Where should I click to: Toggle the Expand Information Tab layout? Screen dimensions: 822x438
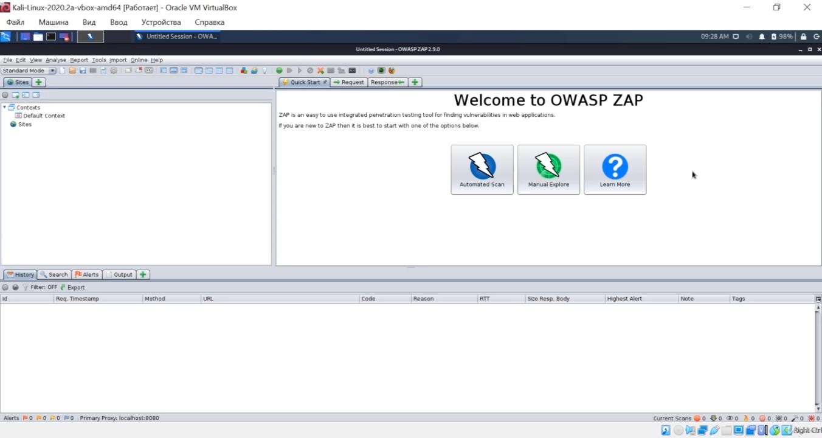tap(174, 71)
